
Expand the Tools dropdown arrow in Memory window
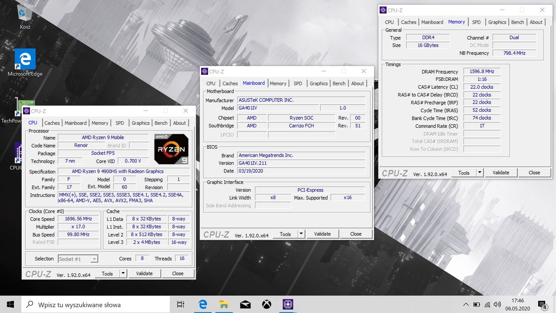pos(480,173)
